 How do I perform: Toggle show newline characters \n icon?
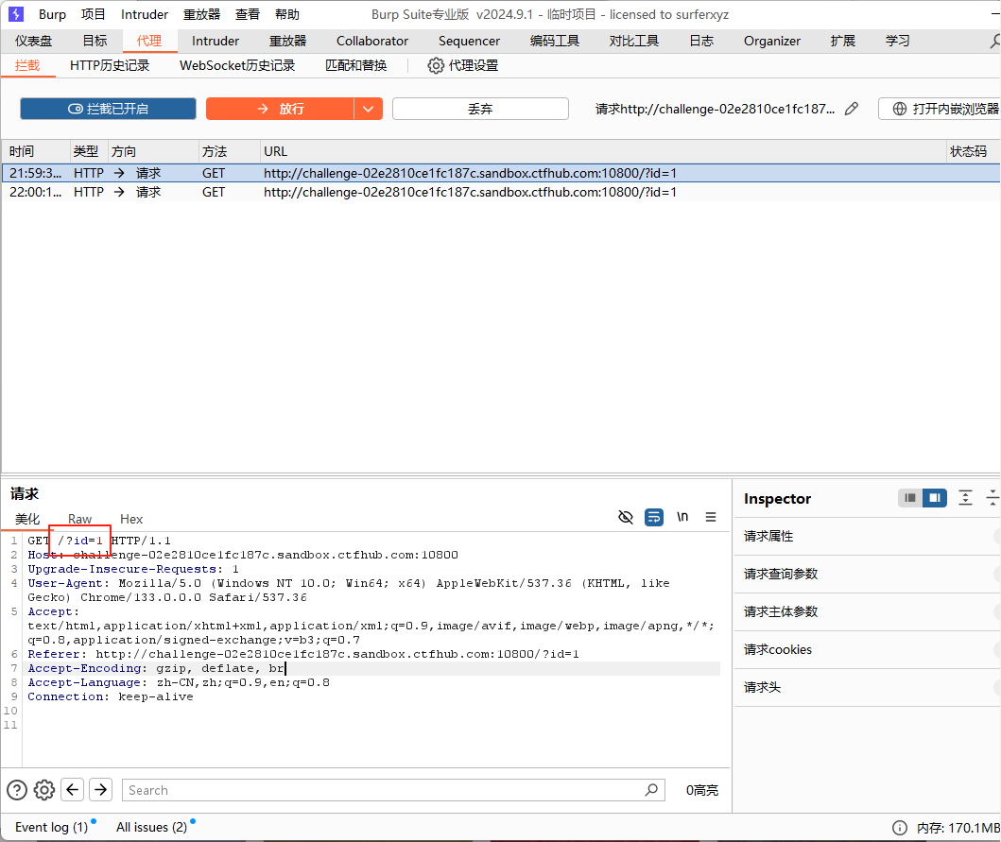coord(682,517)
